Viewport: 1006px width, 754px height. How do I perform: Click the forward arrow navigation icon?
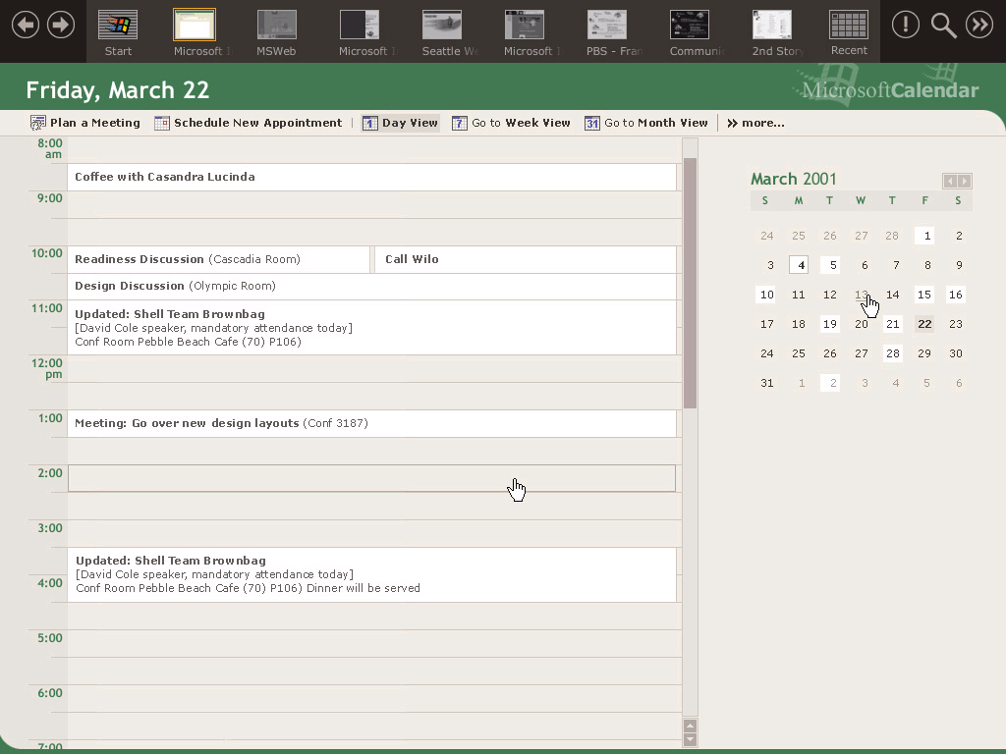(61, 25)
